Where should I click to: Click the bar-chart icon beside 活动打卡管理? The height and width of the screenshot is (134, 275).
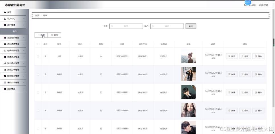click(5, 70)
